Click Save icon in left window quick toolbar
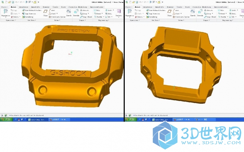Screen dimensions: 244x152 pos(13,2)
